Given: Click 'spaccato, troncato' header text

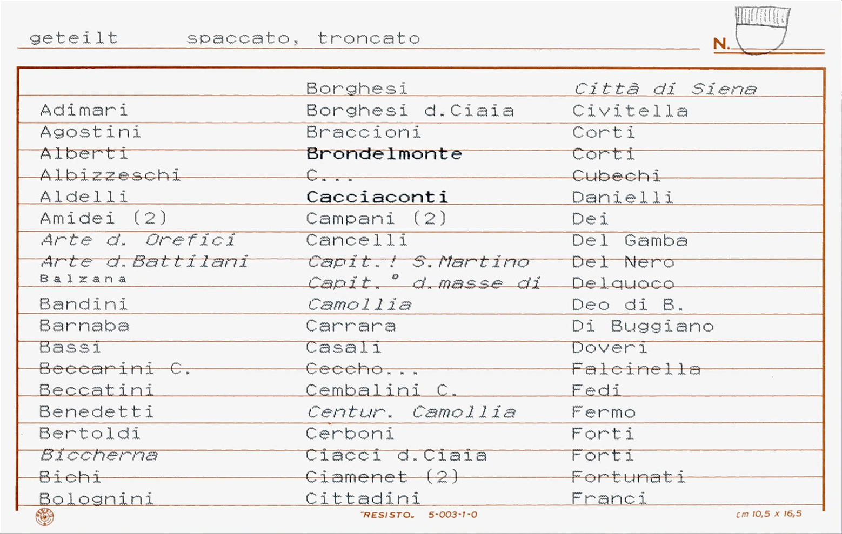Looking at the screenshot, I should point(303,38).
